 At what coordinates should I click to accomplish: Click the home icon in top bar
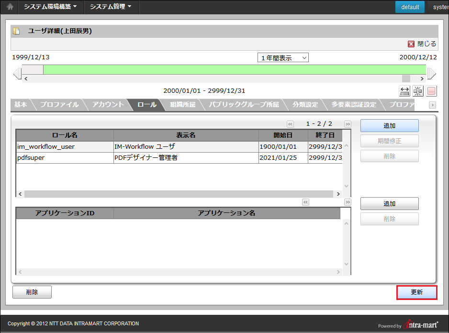(10, 7)
